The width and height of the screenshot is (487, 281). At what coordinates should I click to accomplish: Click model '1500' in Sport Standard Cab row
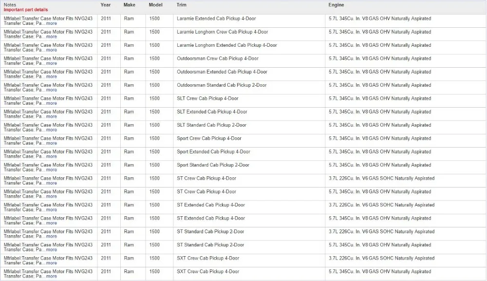click(x=154, y=165)
